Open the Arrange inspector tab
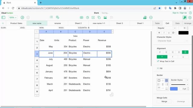Image resolution: width=193 pixels, height=108 pixels. [188, 23]
